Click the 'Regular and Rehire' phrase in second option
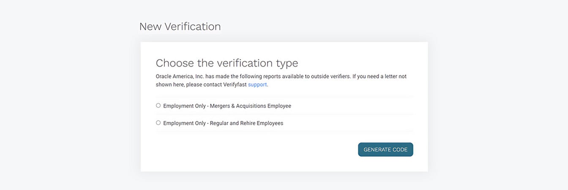 [x=232, y=123]
